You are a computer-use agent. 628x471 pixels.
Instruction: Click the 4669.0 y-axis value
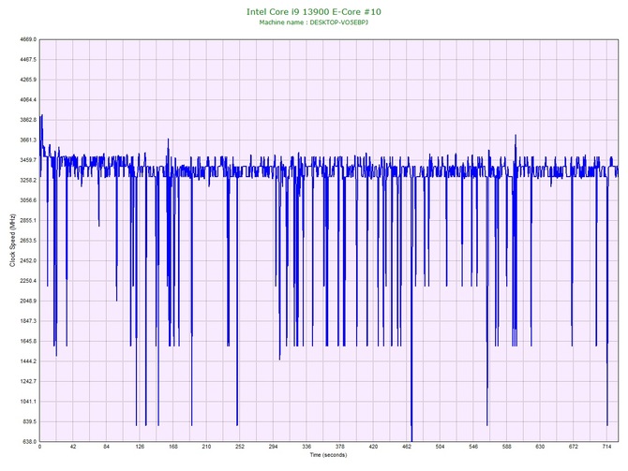[28, 39]
